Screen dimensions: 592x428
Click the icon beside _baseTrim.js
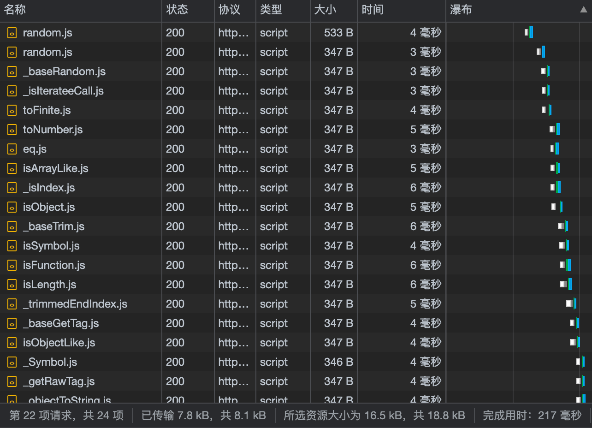(12, 226)
